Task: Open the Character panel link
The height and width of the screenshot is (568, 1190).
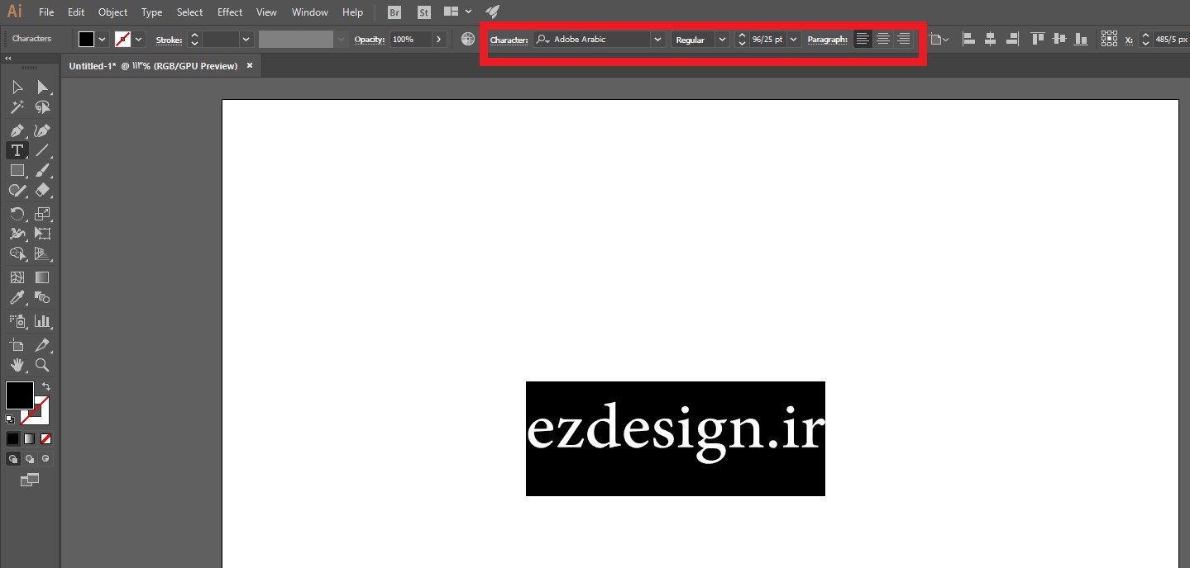Action: tap(509, 40)
